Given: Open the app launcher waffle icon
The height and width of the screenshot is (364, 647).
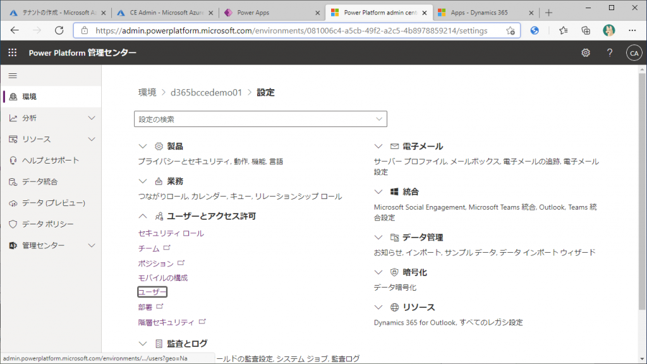Looking at the screenshot, I should click(13, 52).
